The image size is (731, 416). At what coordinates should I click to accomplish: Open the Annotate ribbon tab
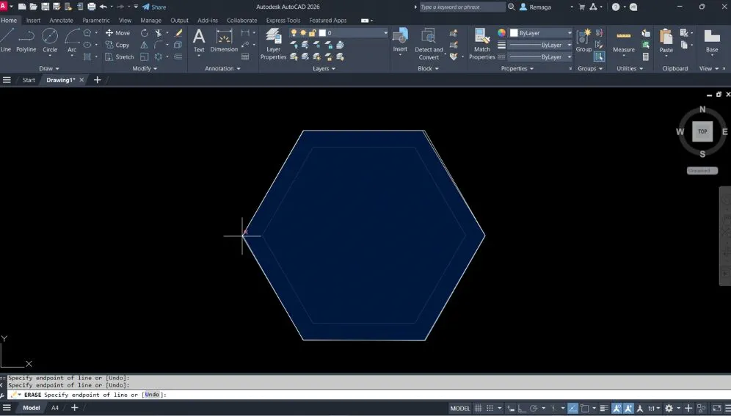coord(61,21)
